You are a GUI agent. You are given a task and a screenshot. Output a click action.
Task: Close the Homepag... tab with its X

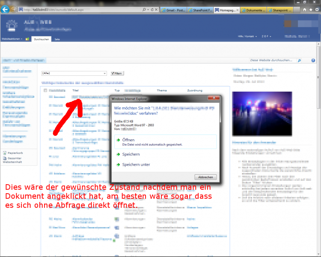[x=238, y=10]
